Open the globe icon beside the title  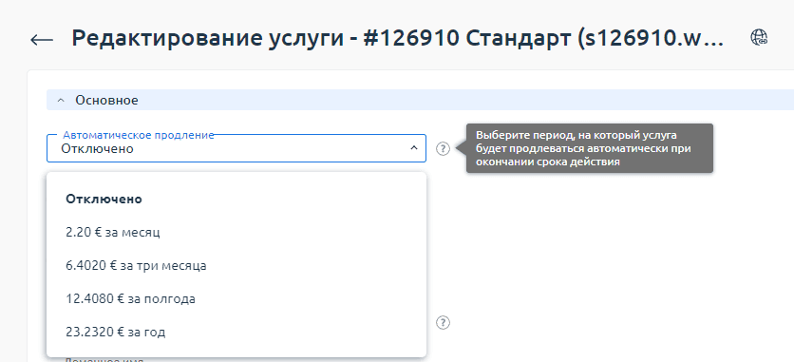pos(759,37)
